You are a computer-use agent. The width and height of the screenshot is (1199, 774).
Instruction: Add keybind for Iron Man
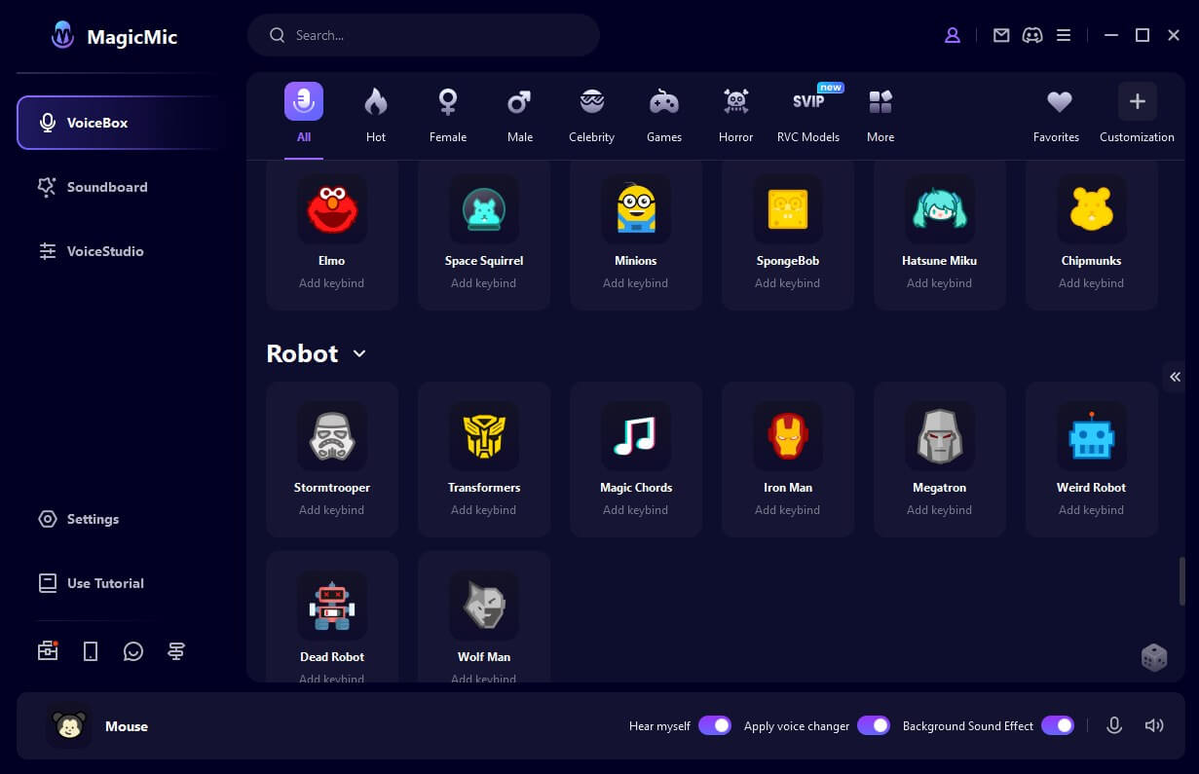point(788,510)
